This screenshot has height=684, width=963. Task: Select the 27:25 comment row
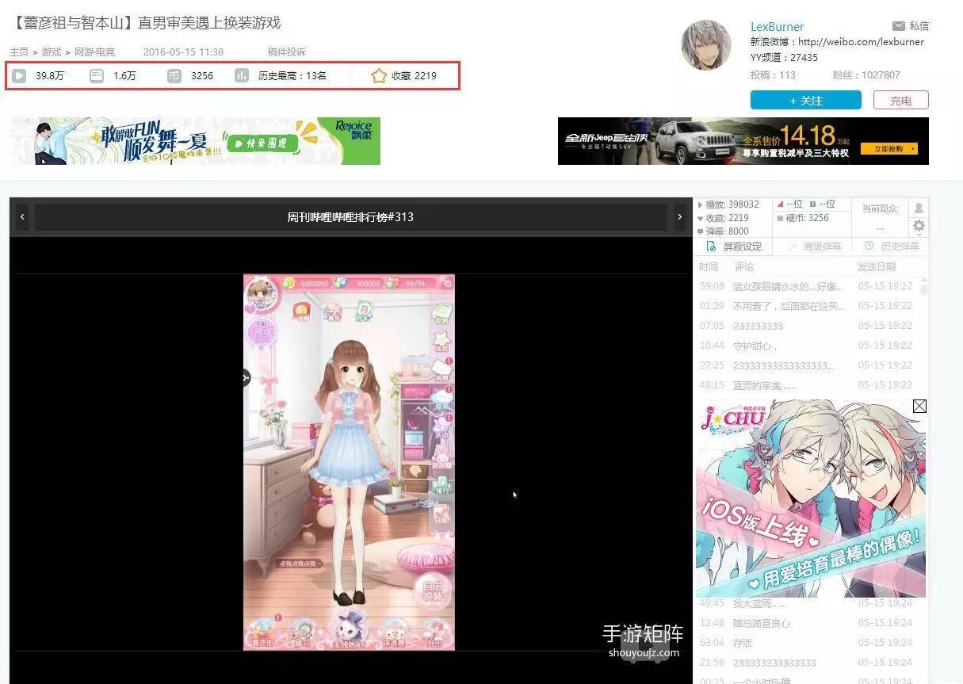tap(806, 365)
